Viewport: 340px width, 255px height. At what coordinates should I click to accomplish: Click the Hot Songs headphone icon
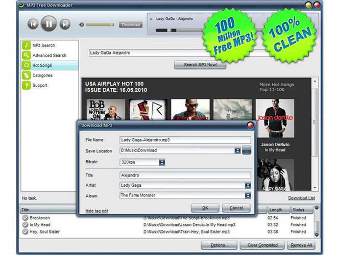(x=26, y=65)
